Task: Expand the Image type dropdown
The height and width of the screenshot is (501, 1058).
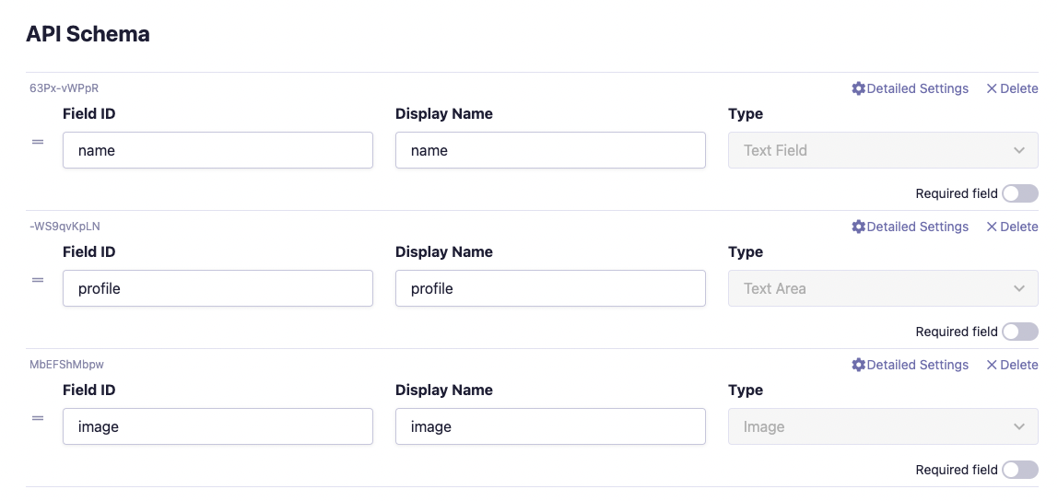Action: (883, 426)
